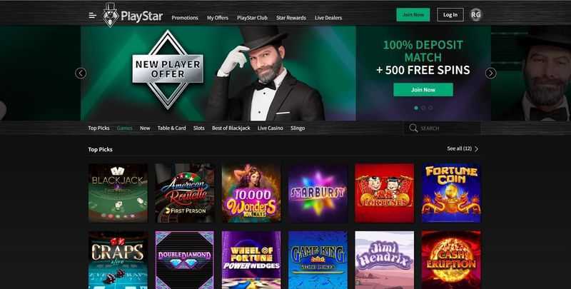571x289 pixels.
Task: Focus the Search input field
Action: pos(443,128)
